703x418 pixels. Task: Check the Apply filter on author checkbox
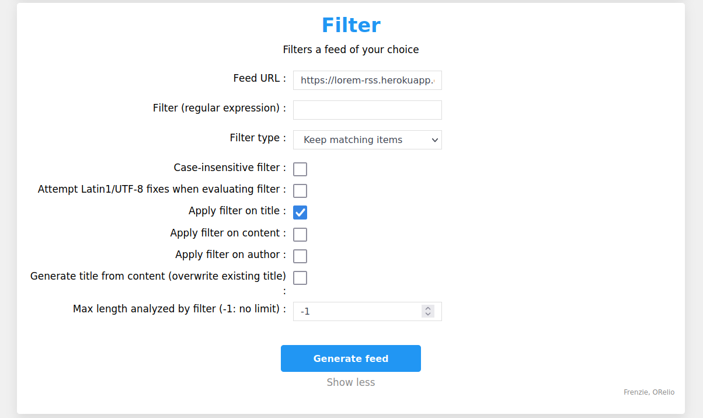coord(300,256)
